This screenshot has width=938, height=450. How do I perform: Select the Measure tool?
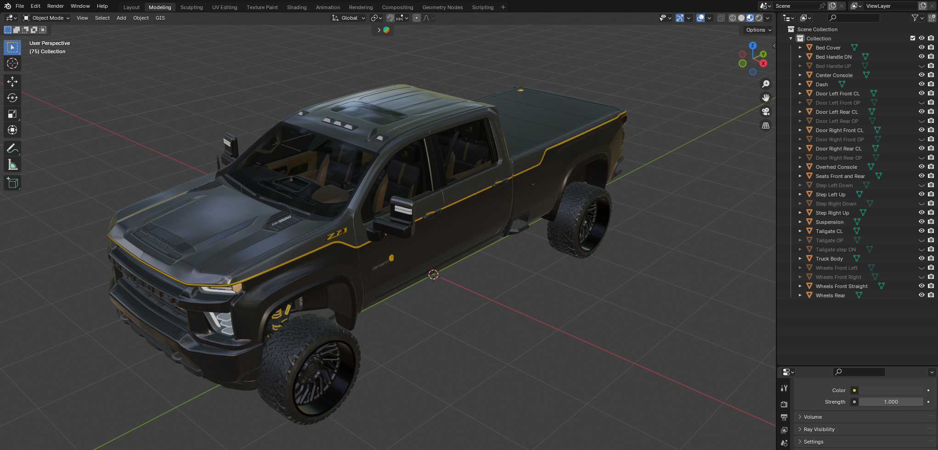(x=12, y=164)
